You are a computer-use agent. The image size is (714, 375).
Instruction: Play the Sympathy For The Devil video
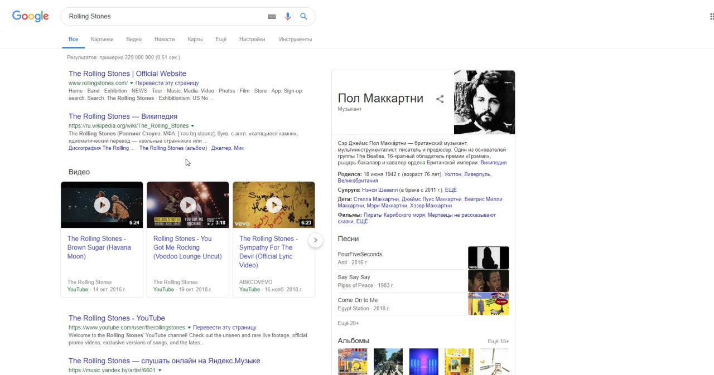pos(273,204)
